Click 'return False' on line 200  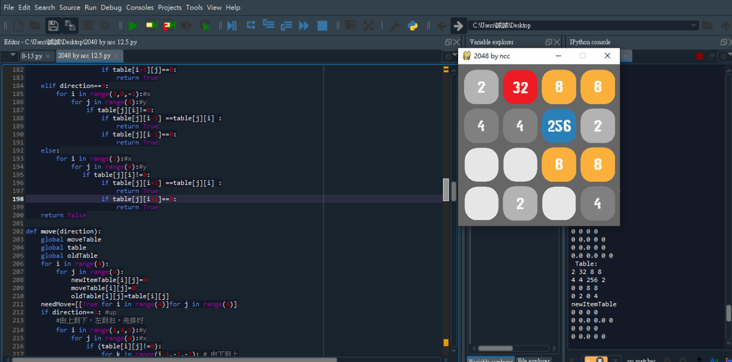tap(63, 215)
